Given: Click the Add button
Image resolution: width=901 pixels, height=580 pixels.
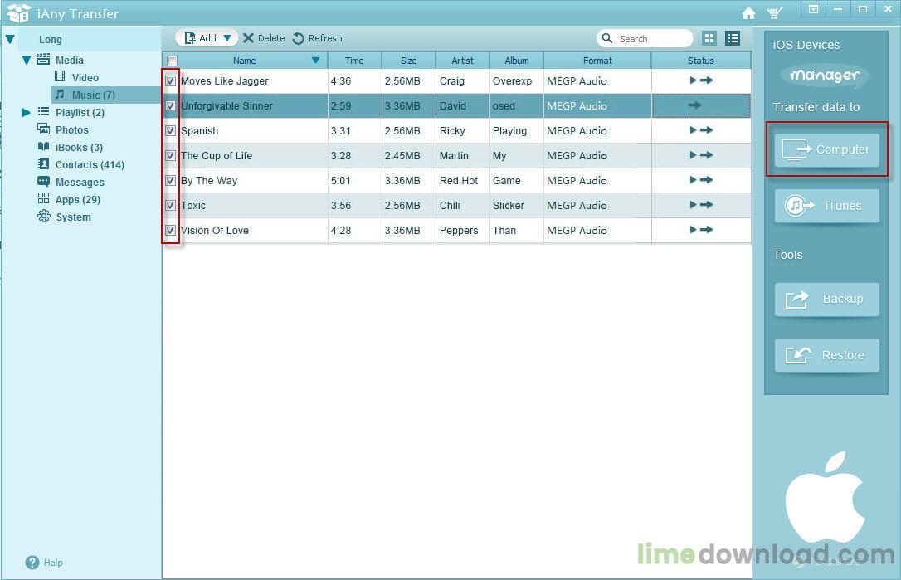Looking at the screenshot, I should click(201, 38).
